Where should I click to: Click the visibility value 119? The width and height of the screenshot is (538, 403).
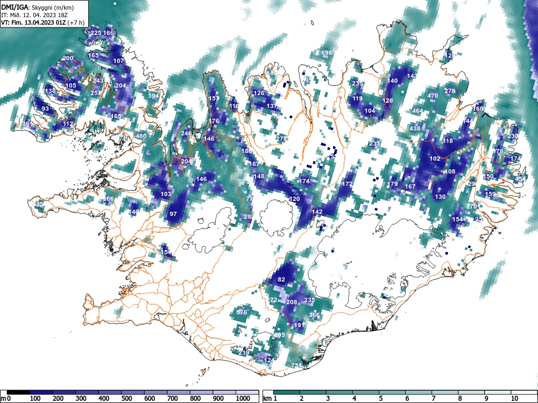tap(357, 98)
